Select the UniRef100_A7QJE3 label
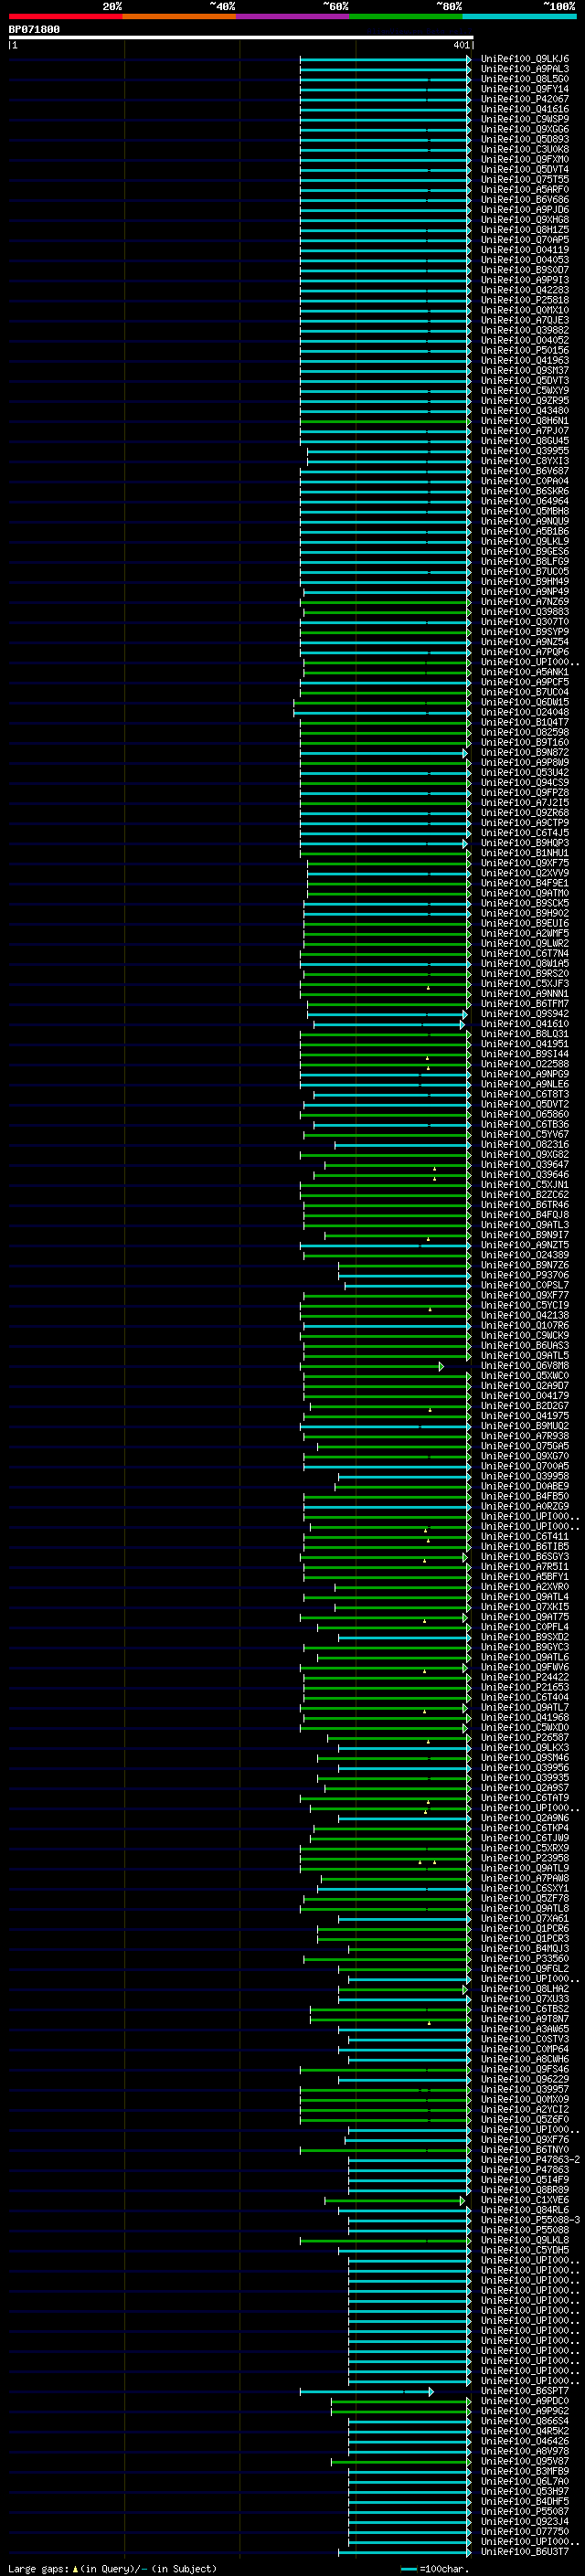585x2576 pixels. click(524, 320)
